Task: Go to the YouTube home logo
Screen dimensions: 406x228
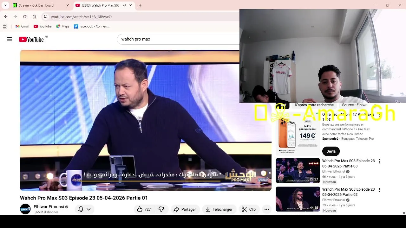Action: point(31,39)
